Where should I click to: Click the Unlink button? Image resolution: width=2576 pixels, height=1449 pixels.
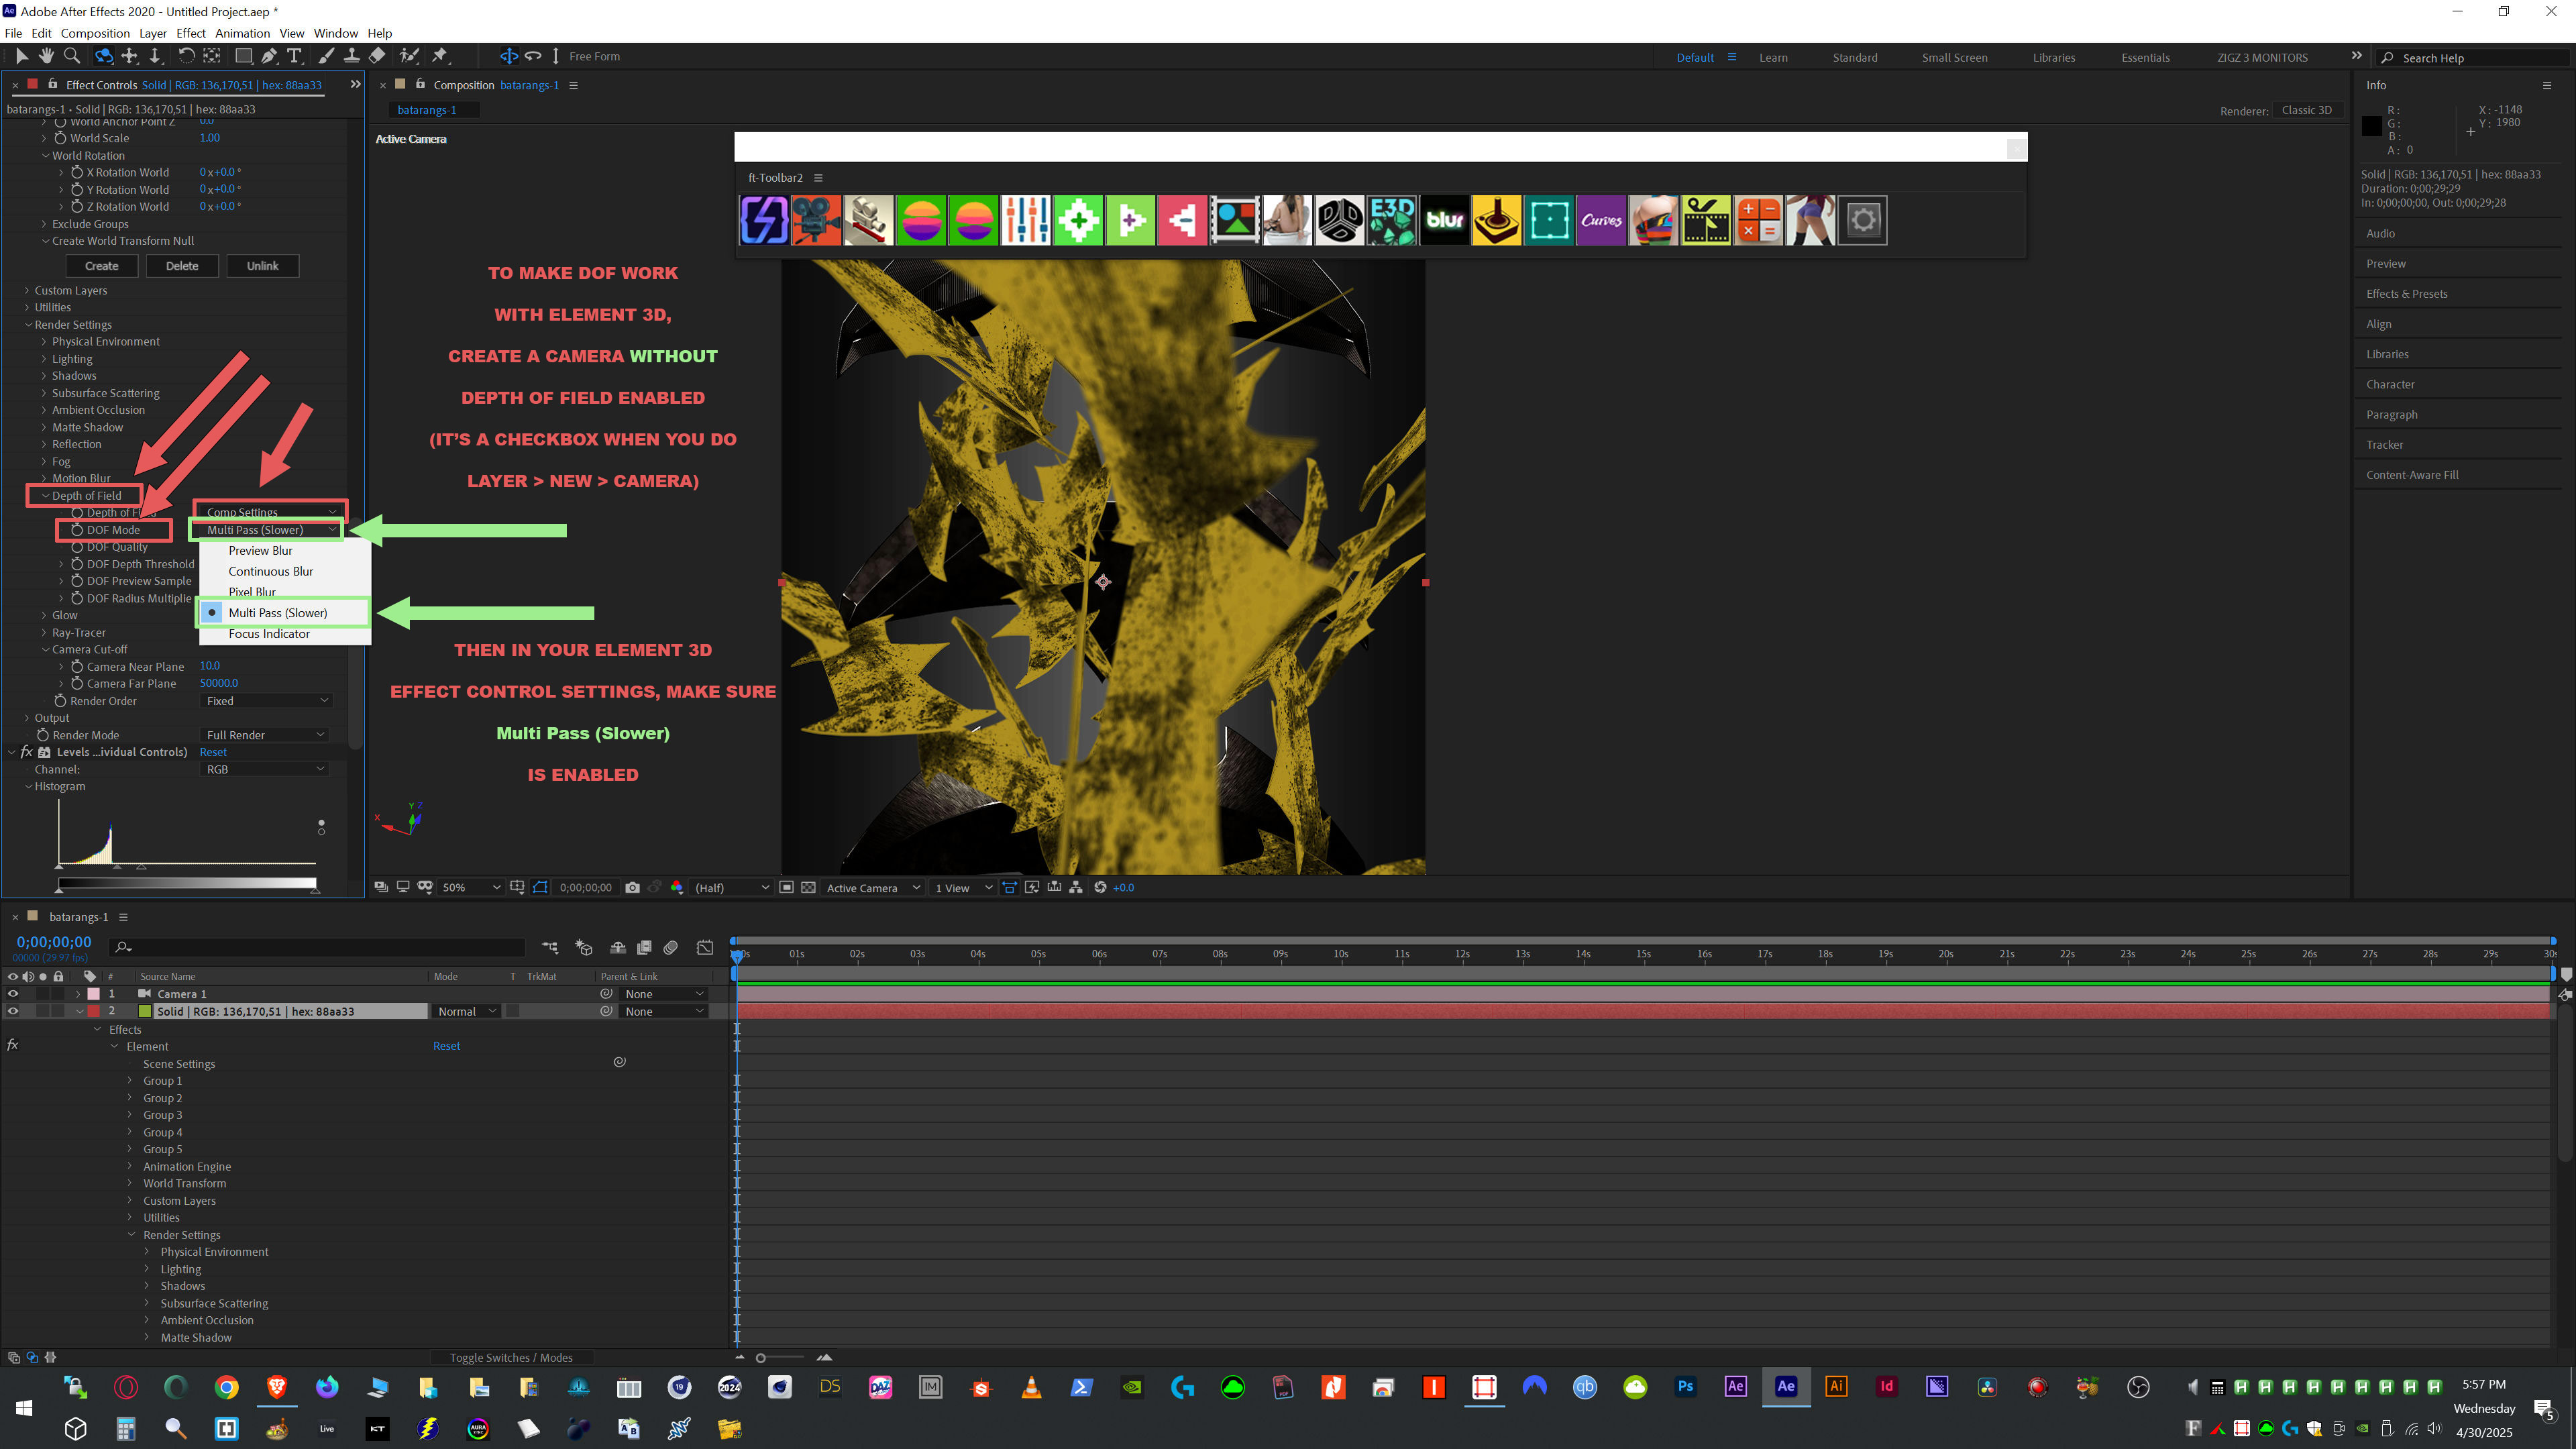point(263,265)
